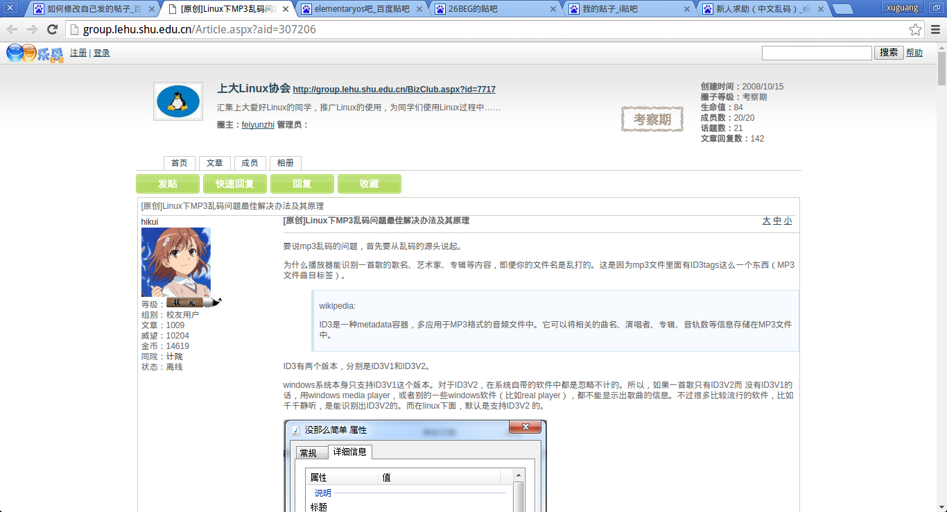
Task: Click the 登录 login link
Action: (x=102, y=53)
